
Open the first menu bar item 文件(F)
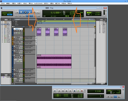(x=3, y=3)
